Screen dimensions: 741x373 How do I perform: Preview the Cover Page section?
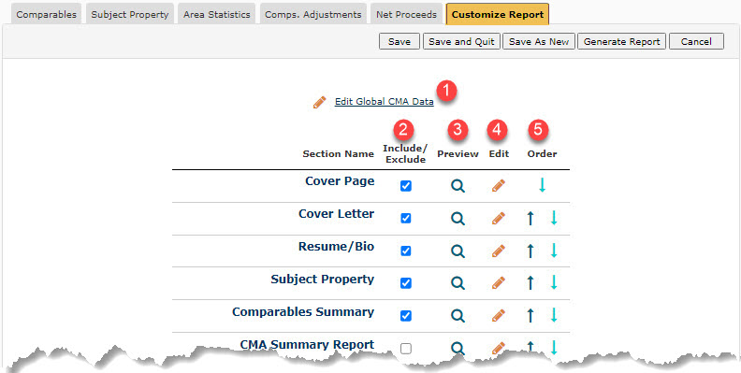(x=458, y=186)
